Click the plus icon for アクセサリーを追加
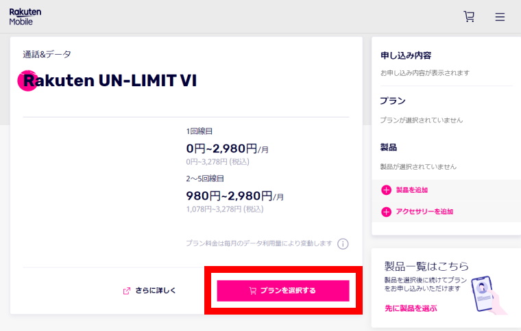The width and height of the screenshot is (521, 331). 387,212
